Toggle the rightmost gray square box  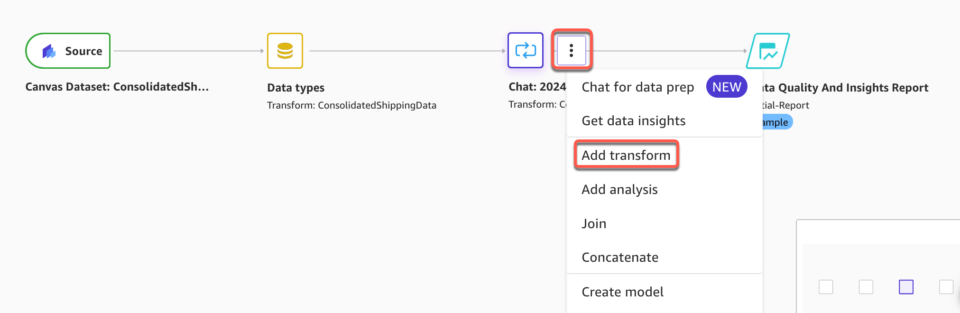click(946, 287)
